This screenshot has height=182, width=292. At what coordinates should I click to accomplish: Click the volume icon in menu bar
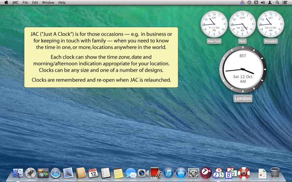[x=262, y=3]
